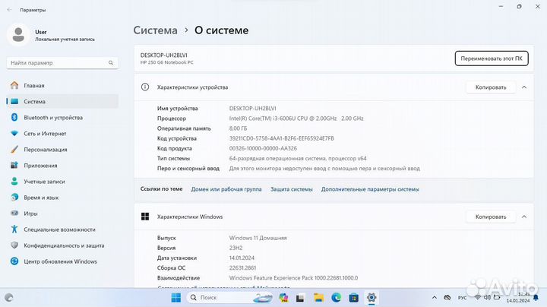547x307 pixels.
Task: Select the RAM value 8,00 ГБ
Action: tap(238, 128)
